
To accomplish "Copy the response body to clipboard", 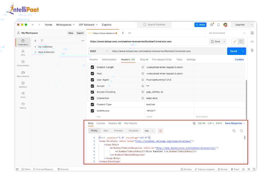I will click(234, 131).
